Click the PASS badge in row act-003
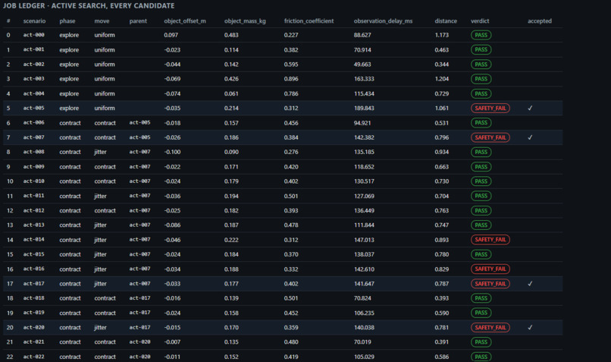The width and height of the screenshot is (611, 362). click(481, 79)
